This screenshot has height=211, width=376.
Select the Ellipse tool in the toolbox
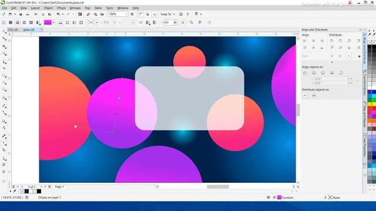[x=4, y=83]
